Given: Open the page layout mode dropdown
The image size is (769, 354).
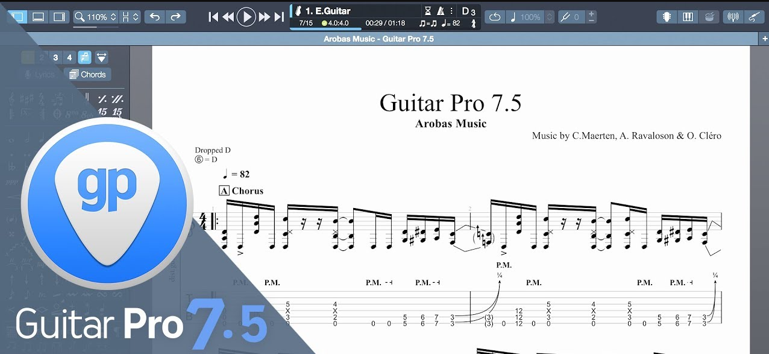Looking at the screenshot, I should pos(130,17).
